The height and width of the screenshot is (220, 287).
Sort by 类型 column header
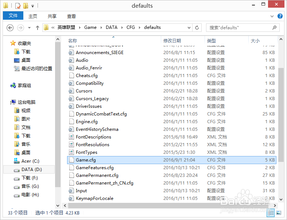pos(212,41)
